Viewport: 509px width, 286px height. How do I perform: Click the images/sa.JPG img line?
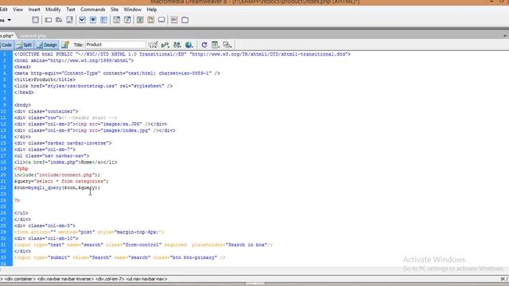coord(91,124)
